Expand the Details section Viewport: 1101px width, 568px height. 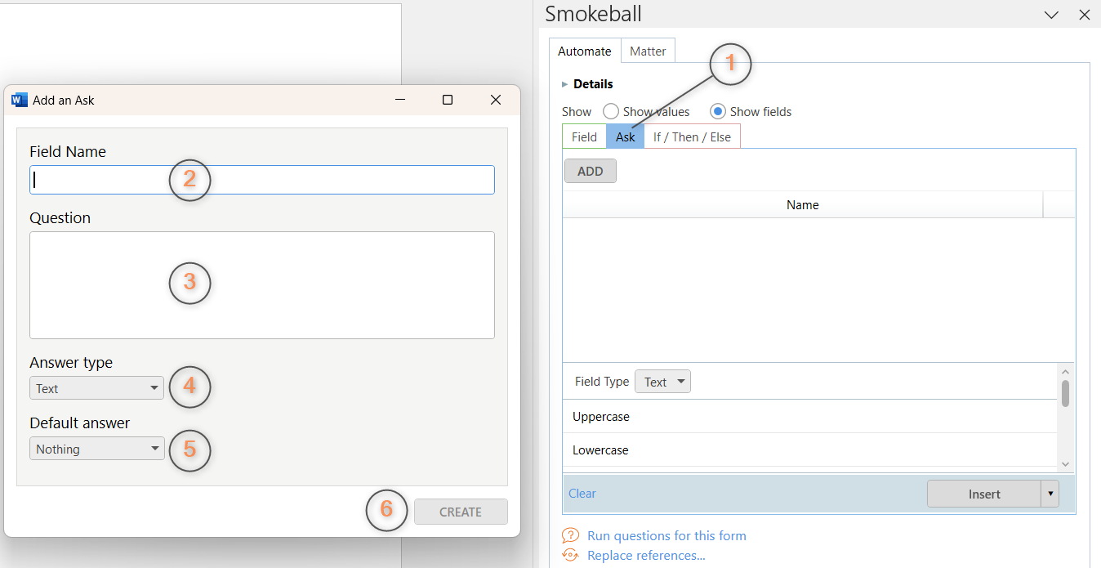[x=565, y=84]
